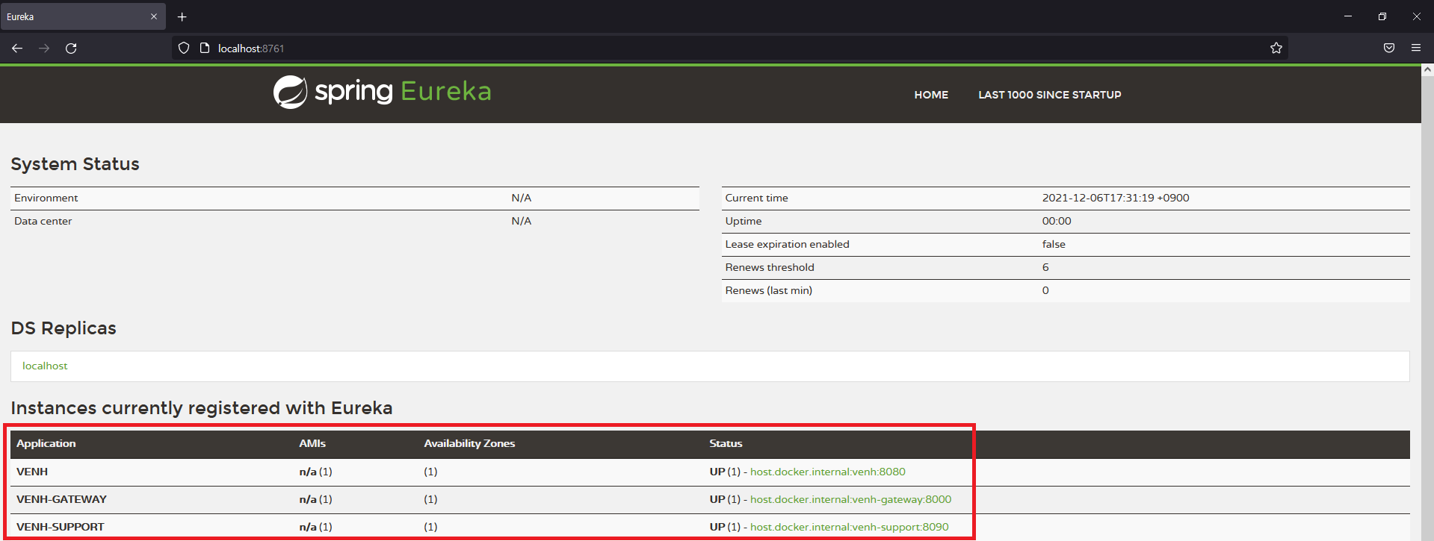
Task: Open a new tab with plus button
Action: tap(182, 16)
